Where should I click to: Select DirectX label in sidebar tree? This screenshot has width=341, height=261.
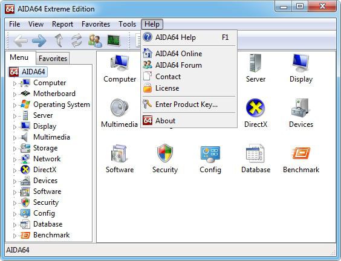pyautogui.click(x=45, y=170)
